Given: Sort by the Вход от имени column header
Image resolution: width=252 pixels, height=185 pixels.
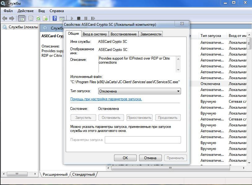Looking at the screenshot, I should pos(237,36).
